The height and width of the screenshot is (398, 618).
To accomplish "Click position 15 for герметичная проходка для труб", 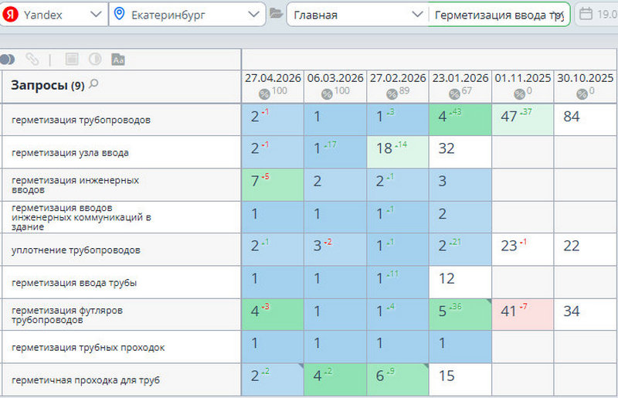I will [447, 376].
